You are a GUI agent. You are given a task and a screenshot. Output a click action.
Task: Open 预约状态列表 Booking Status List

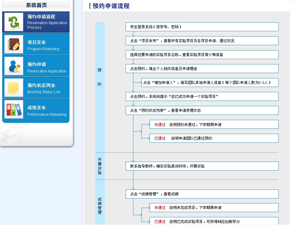[43, 88]
